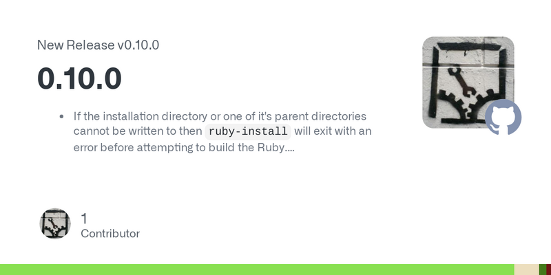Click the wrench graphic inside the stencil avatar
Screen dimensions: 551x275
coord(459,82)
